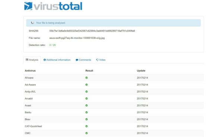Click the Avast antivirus name
Viewport: 216px width, 137px height.
click(28, 105)
